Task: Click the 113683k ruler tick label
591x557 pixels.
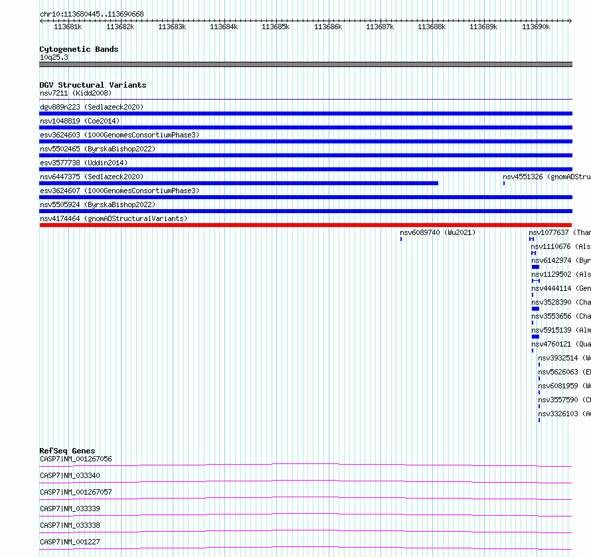Action: point(172,27)
